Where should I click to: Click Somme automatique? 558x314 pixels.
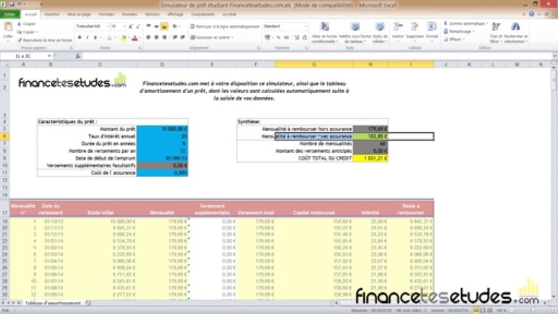[465, 24]
